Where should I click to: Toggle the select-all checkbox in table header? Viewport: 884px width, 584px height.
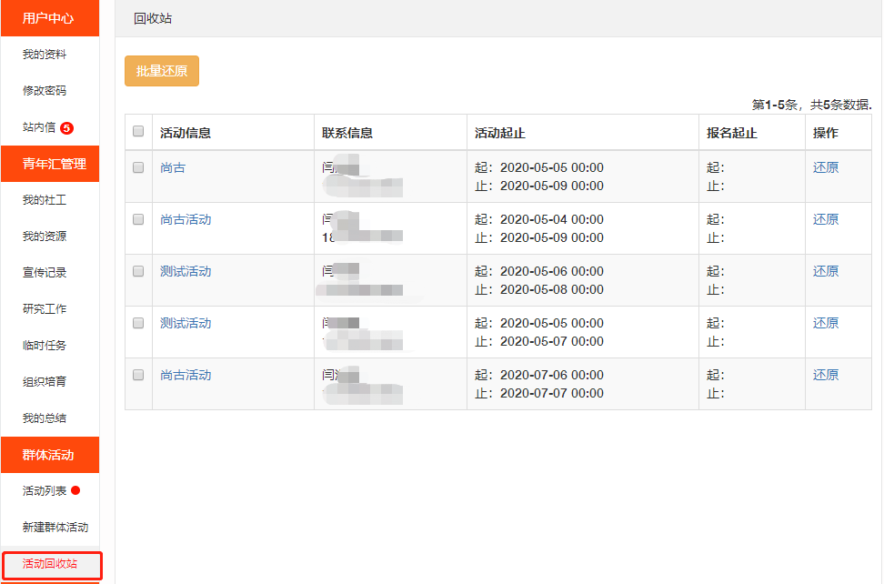pyautogui.click(x=138, y=131)
